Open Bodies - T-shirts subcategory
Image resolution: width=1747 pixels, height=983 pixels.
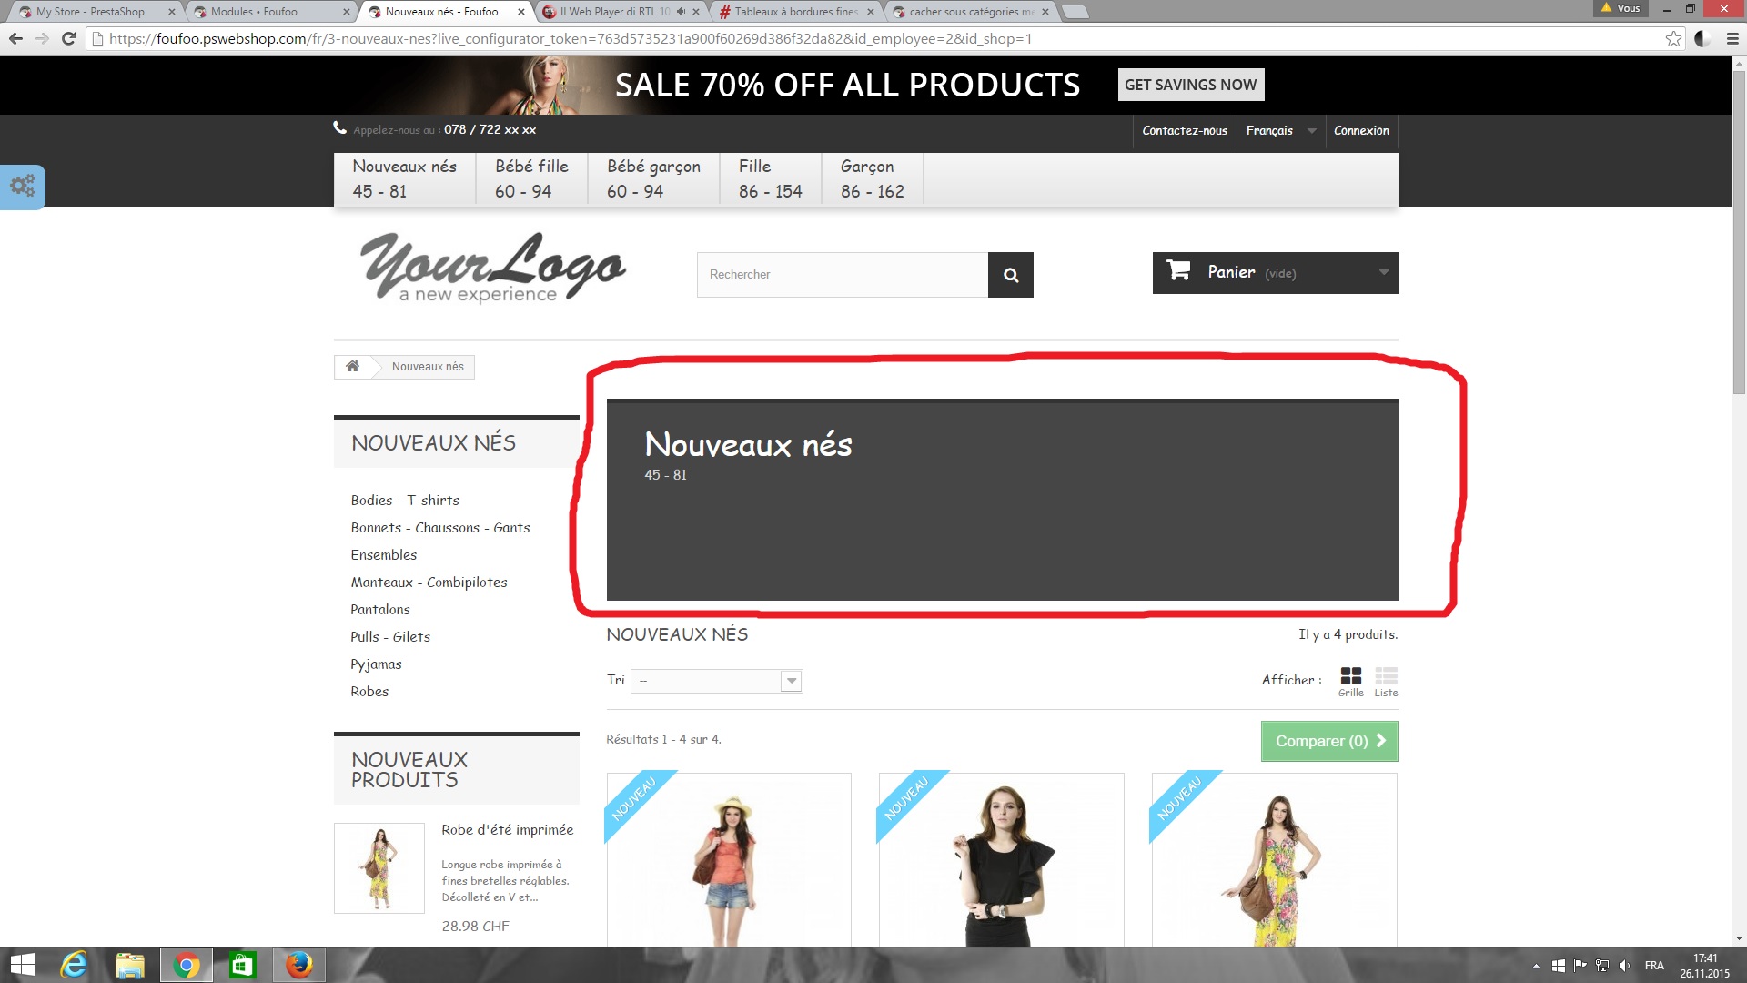pyautogui.click(x=405, y=500)
